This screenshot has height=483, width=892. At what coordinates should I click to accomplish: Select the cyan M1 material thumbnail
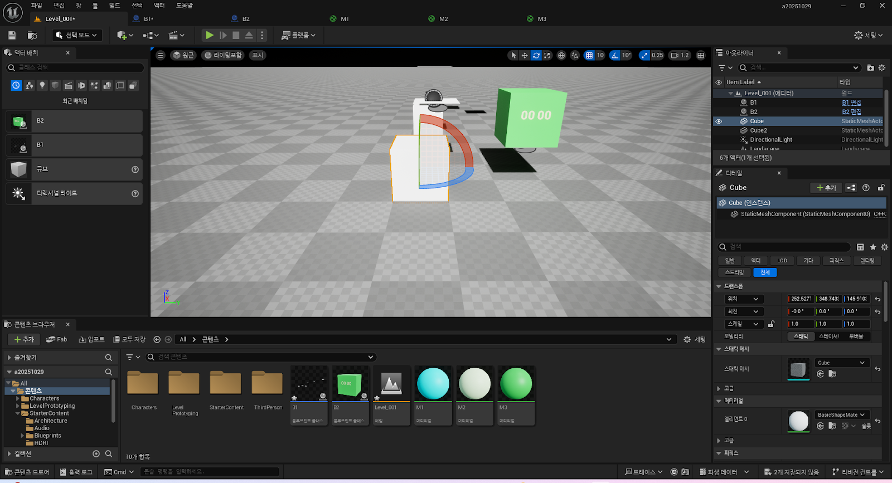coord(433,384)
